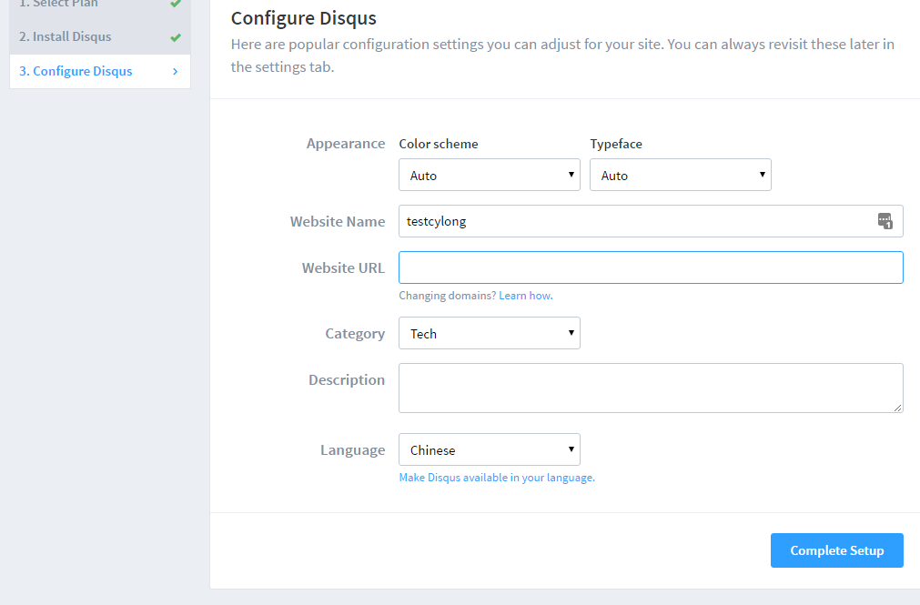Open the Language dropdown set to Chinese
Image resolution: width=920 pixels, height=605 pixels.
coord(490,449)
